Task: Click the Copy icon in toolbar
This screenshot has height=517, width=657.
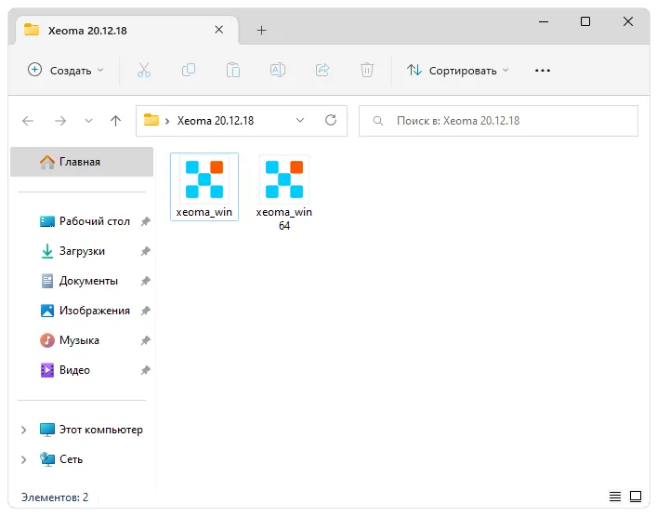Action: (x=189, y=70)
